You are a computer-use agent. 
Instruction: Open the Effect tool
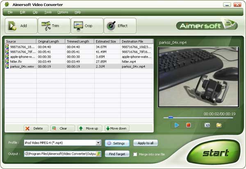coord(120,26)
